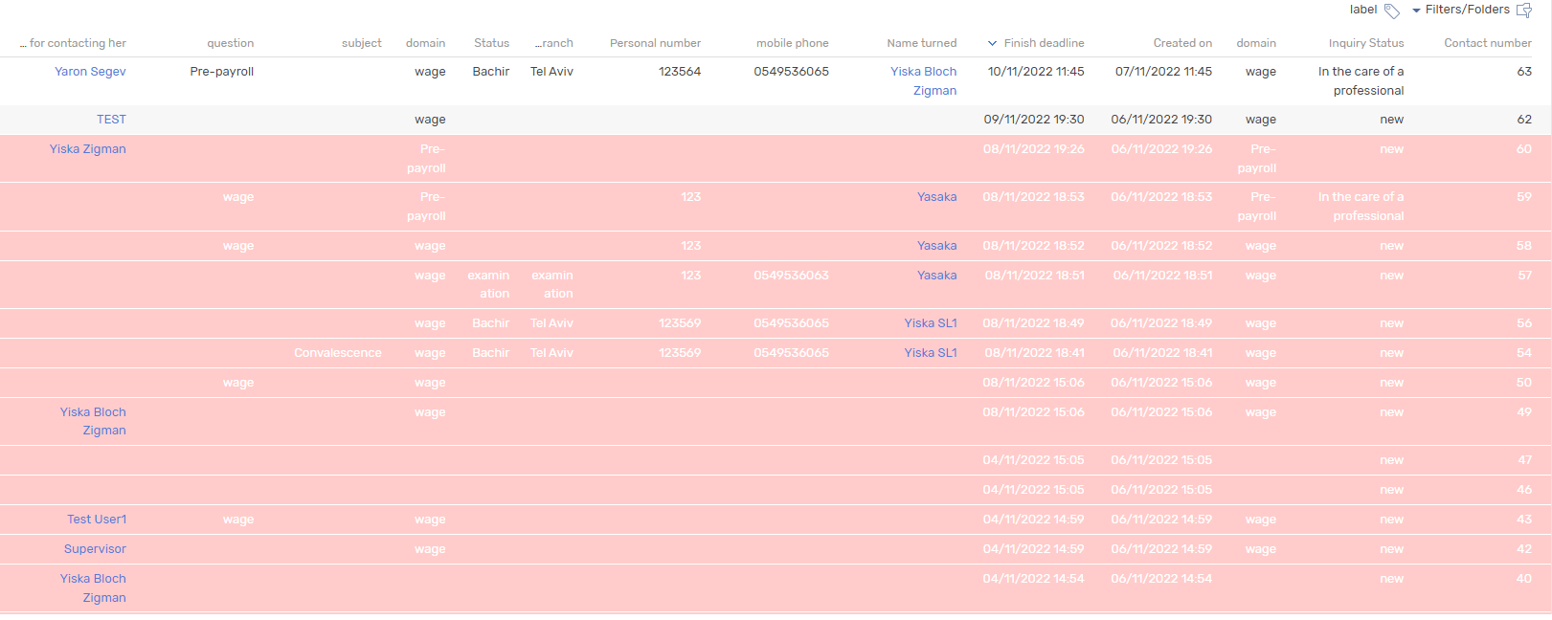This screenshot has width=1552, height=620.
Task: Open the Filters/Folders menu text
Action: 1467,10
